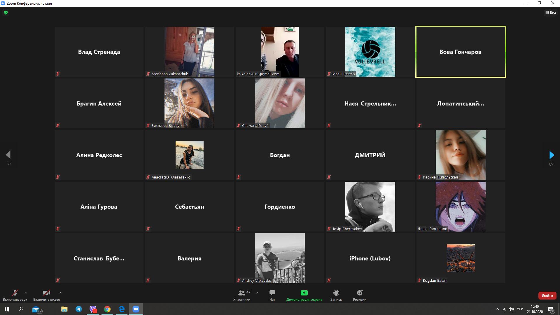Click Лопатинський... name tile
Viewport: 560px width, 315px height.
tap(461, 104)
